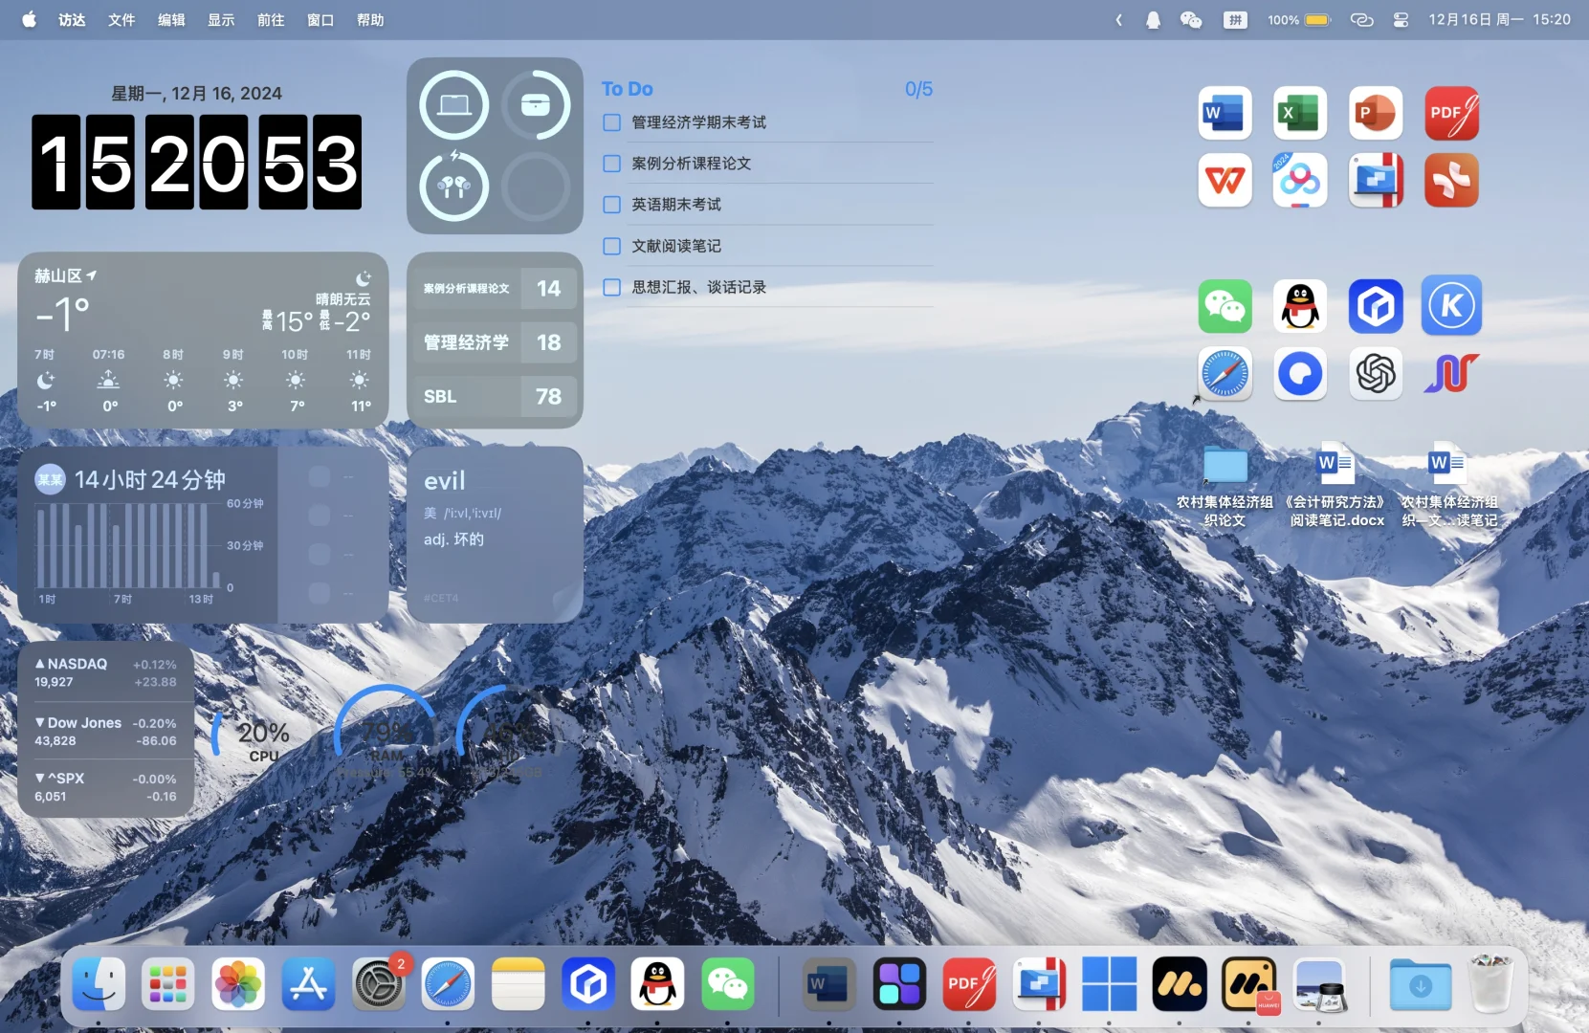This screenshot has height=1033, width=1589.
Task: Open Launchpad in the Dock
Action: pos(168,983)
